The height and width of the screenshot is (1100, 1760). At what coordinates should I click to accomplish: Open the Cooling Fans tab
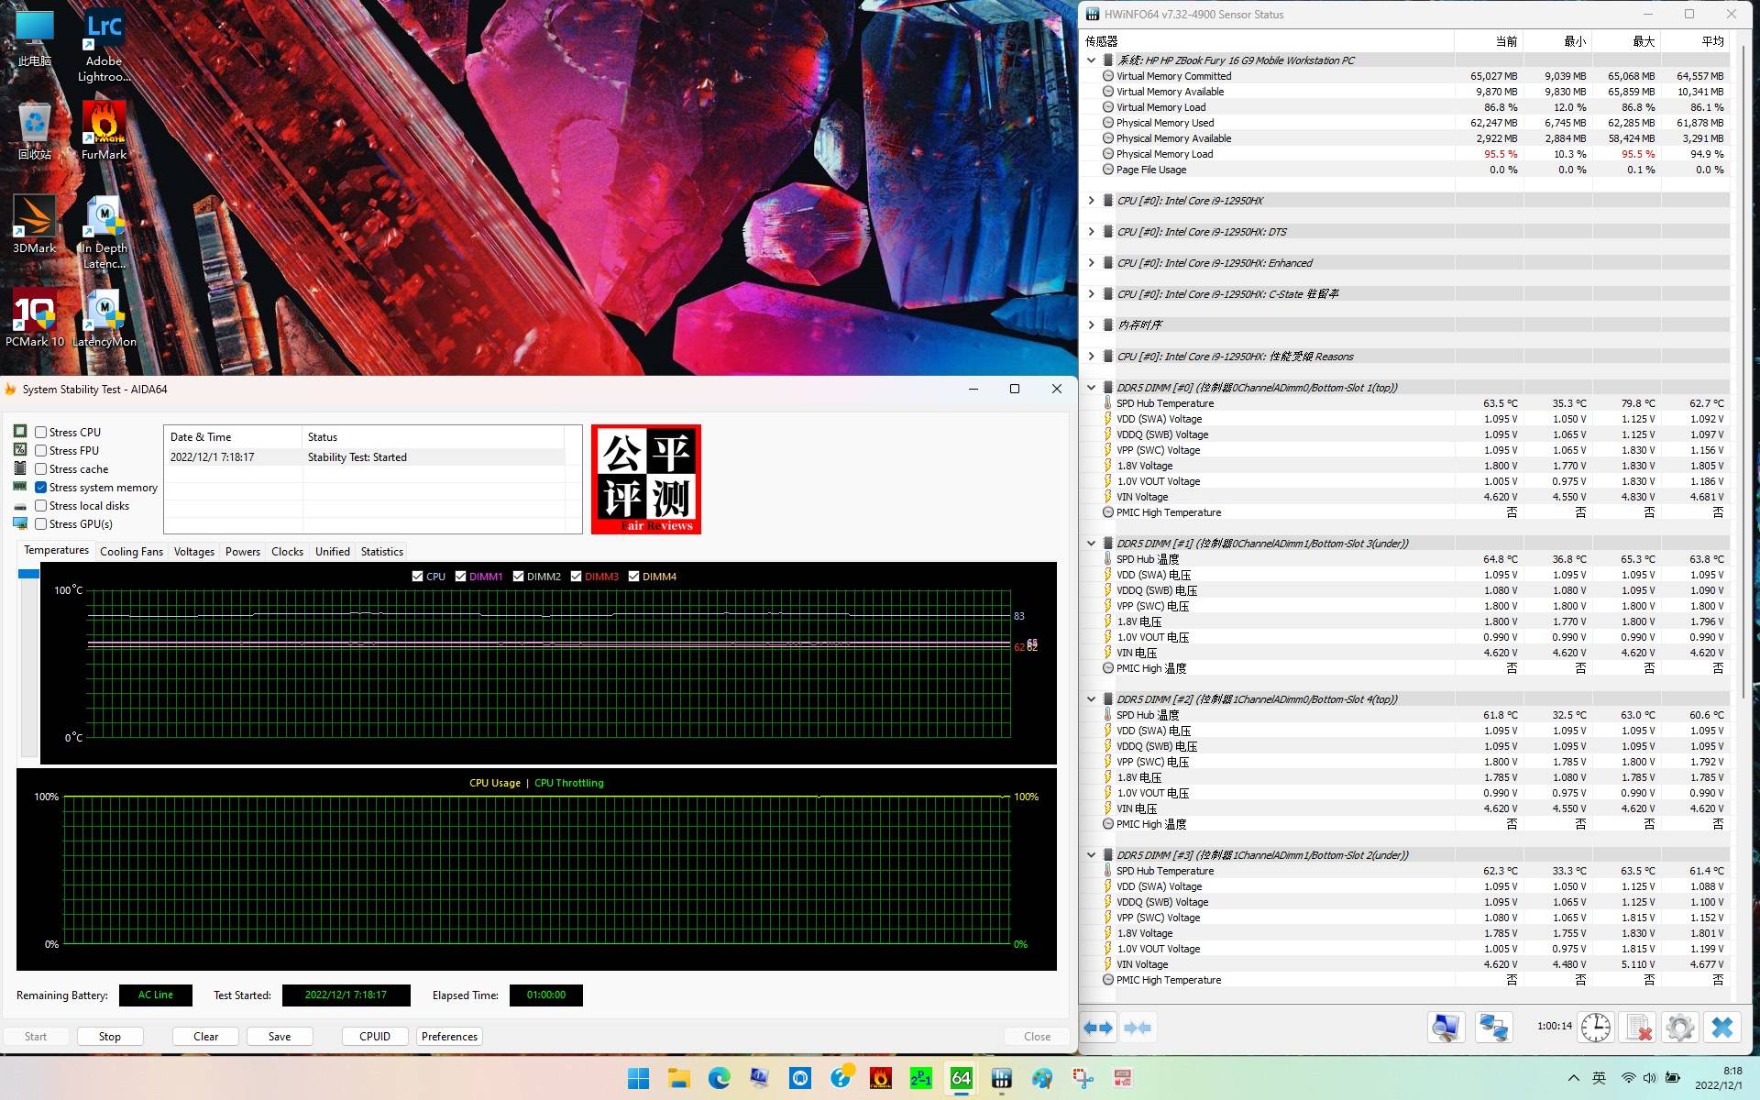131,551
